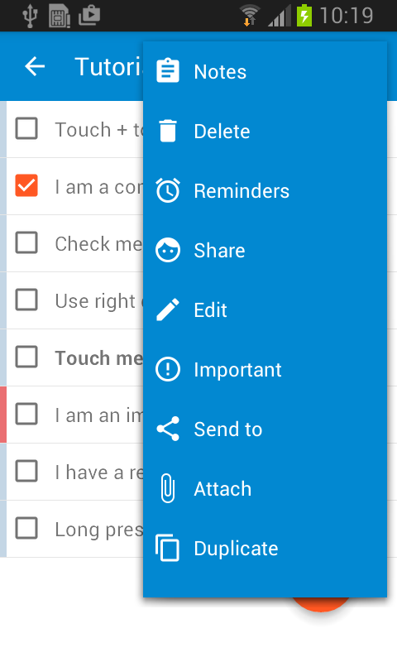Tap the orange floating add button
397x662 pixels.
click(x=321, y=604)
